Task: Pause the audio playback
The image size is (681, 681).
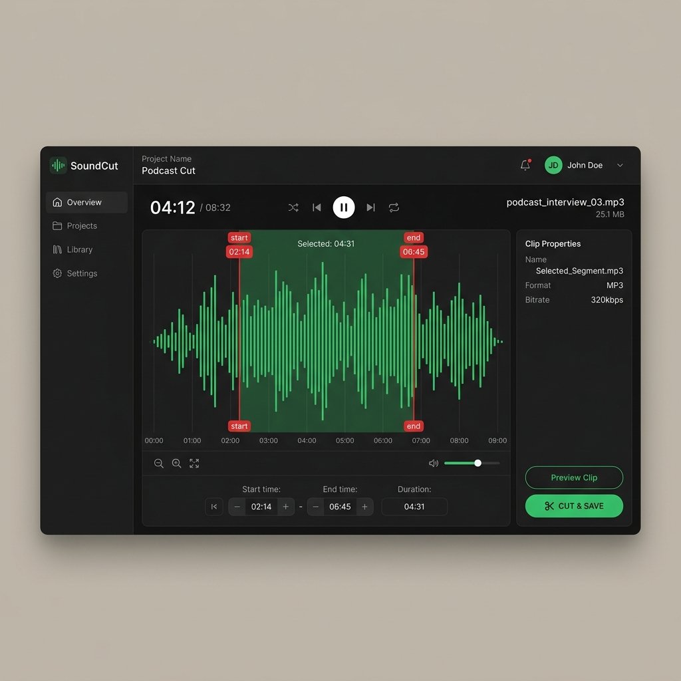Action: click(344, 207)
